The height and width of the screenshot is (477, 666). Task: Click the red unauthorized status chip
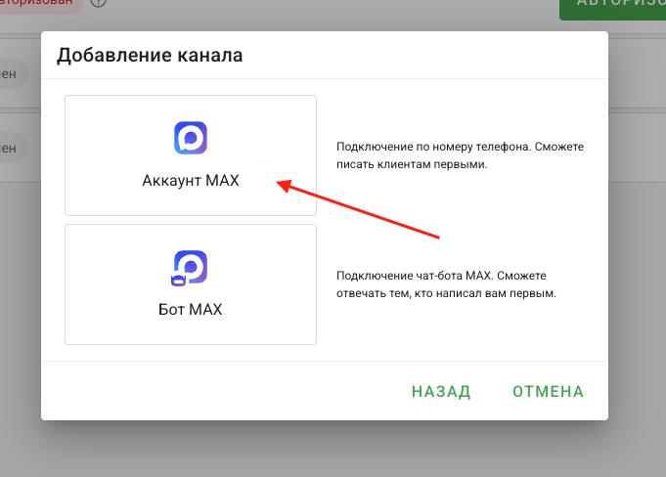[39, 5]
